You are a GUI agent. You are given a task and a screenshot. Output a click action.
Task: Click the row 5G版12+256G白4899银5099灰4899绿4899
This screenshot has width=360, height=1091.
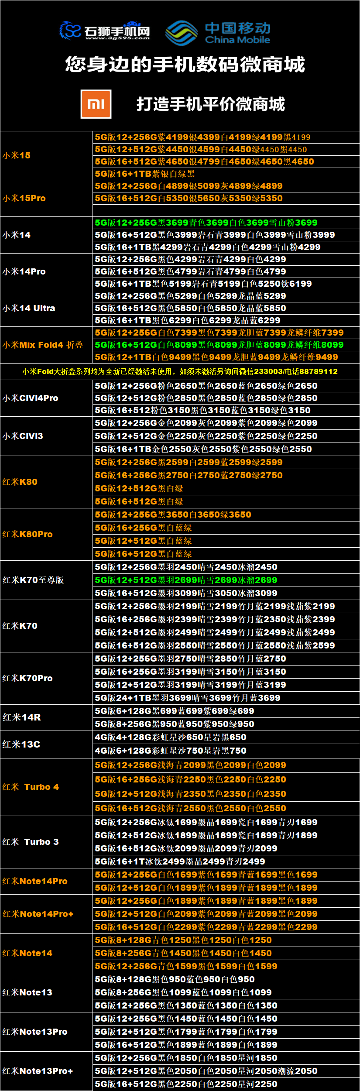tap(226, 186)
